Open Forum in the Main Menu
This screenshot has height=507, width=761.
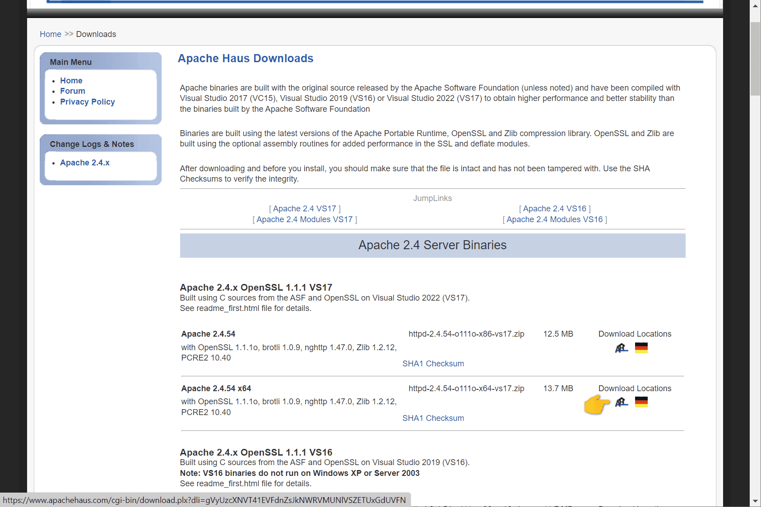pyautogui.click(x=73, y=91)
